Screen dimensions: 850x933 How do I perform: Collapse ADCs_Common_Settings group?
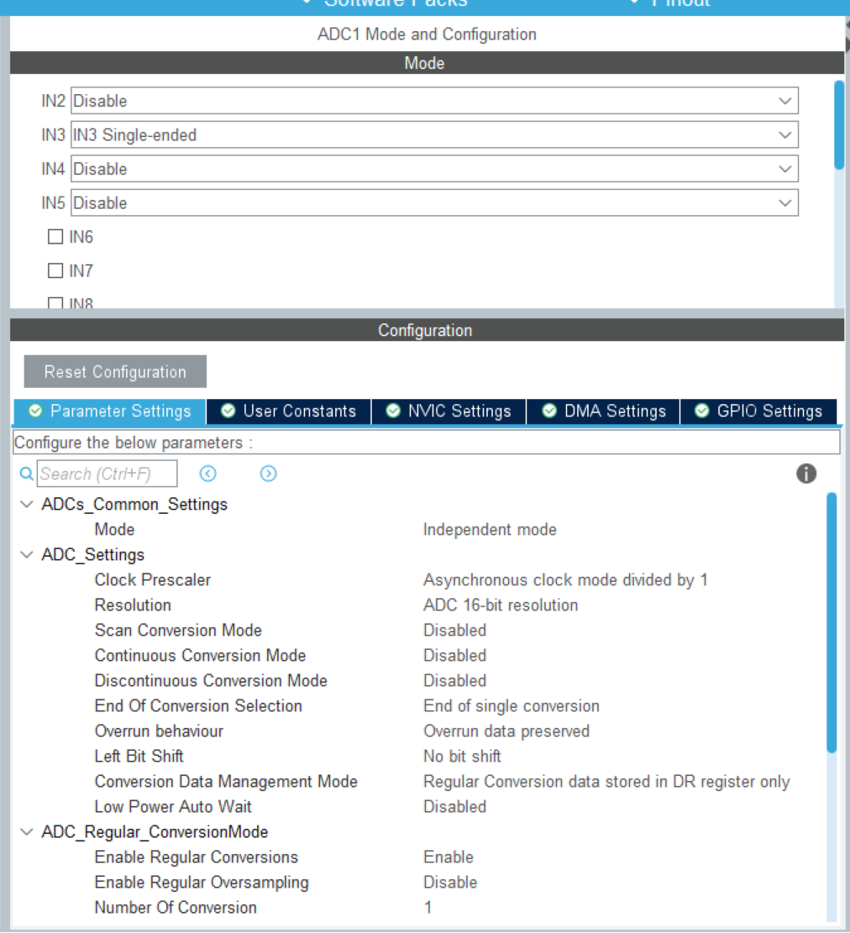tap(27, 505)
